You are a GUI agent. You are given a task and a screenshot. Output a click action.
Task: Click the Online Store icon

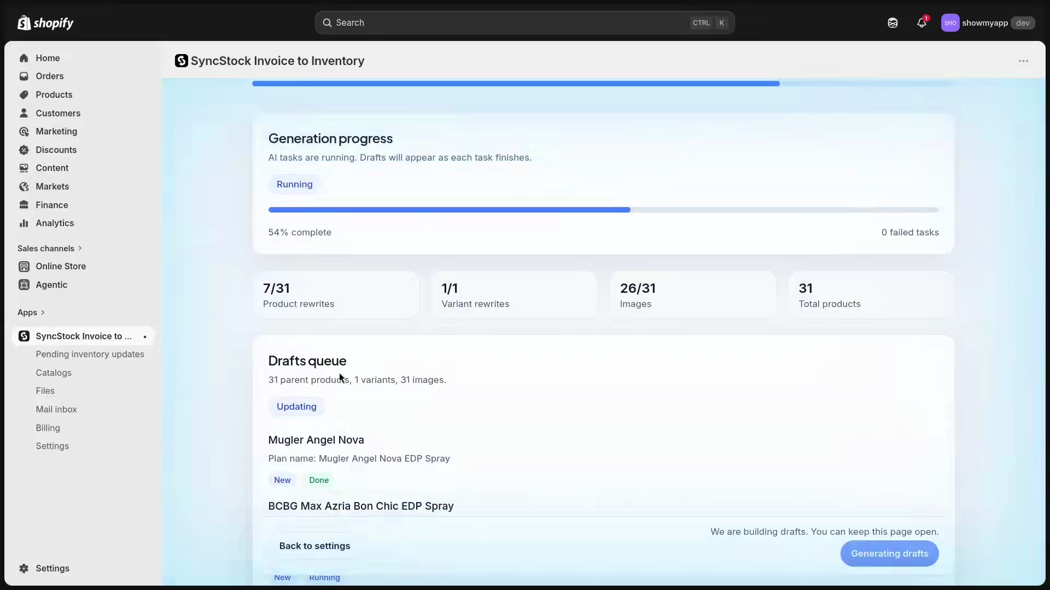(24, 266)
